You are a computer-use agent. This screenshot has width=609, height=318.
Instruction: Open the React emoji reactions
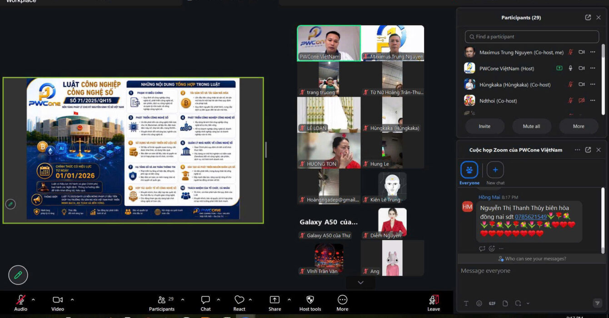pos(239,303)
